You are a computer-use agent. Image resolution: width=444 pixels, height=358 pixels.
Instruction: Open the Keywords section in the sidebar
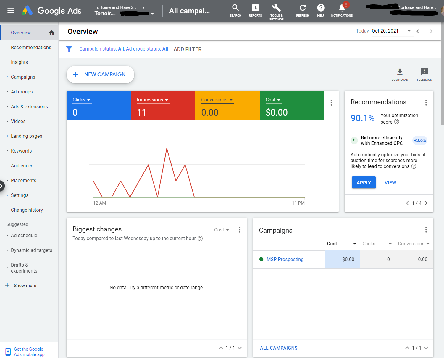(x=21, y=151)
